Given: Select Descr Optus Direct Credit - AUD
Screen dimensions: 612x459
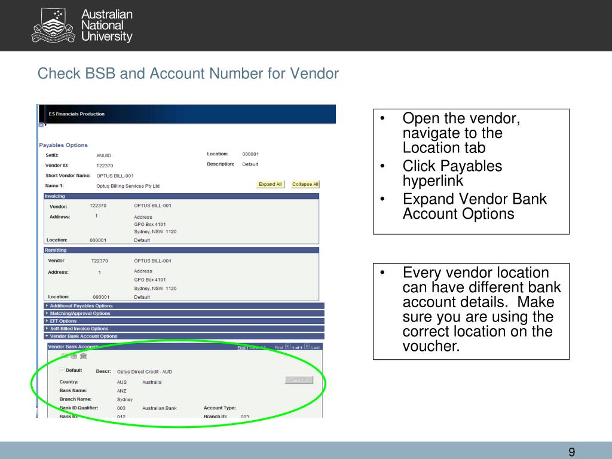Looking at the screenshot, I should tap(145, 372).
